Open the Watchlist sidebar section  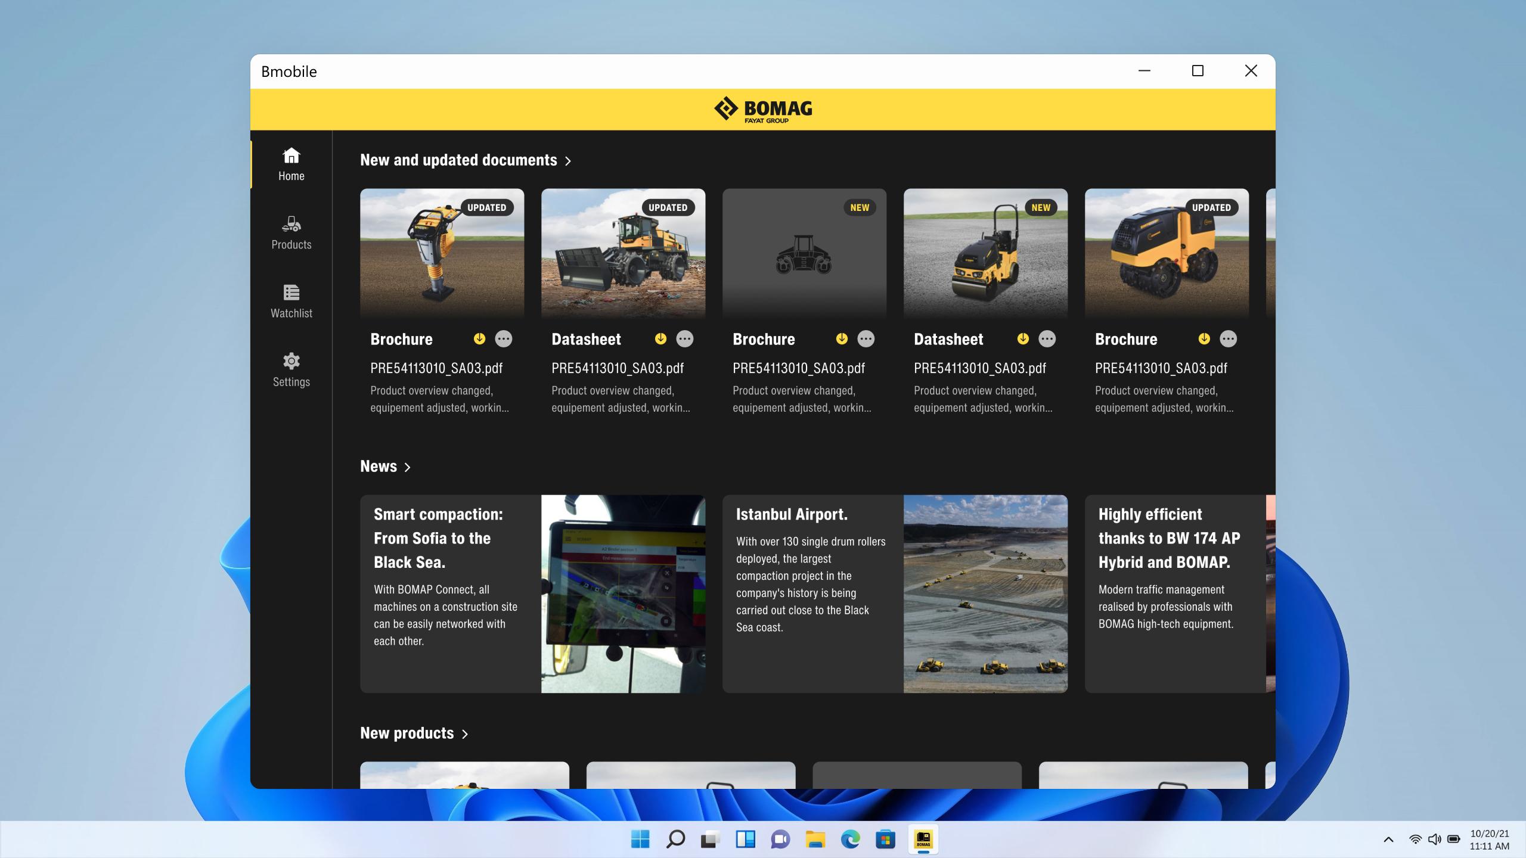[291, 301]
